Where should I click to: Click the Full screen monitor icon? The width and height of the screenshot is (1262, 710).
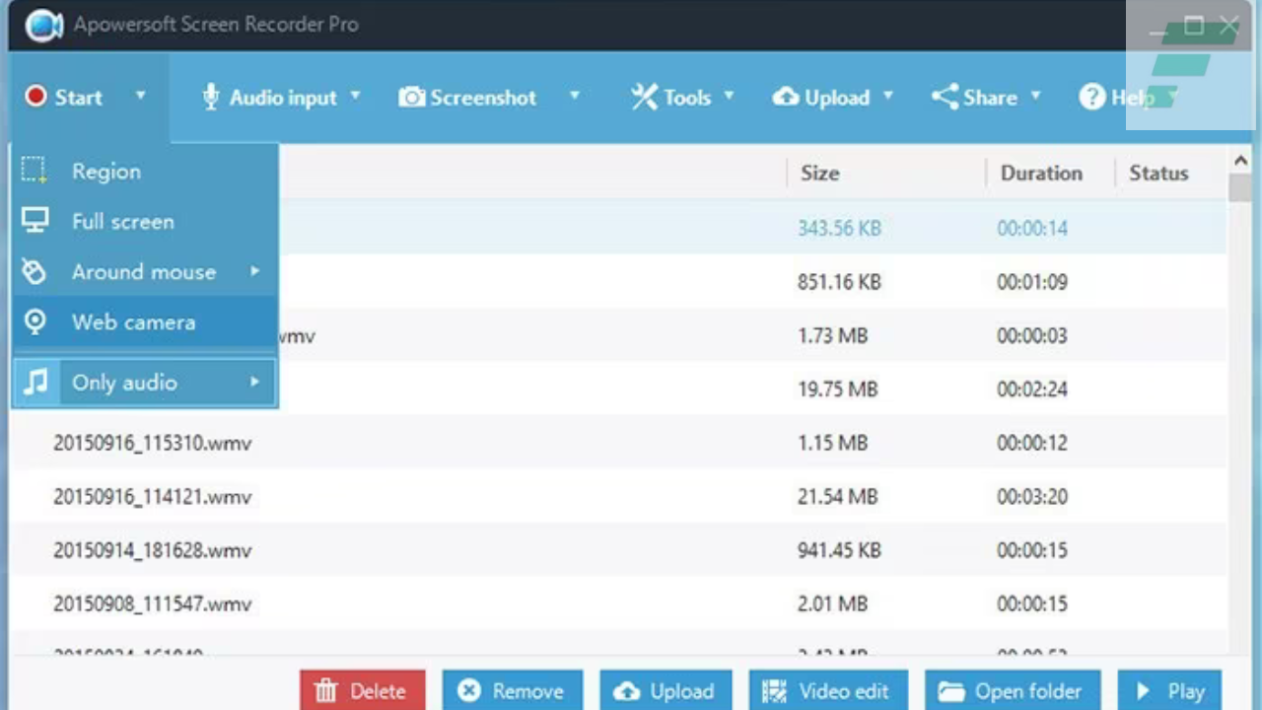[35, 221]
